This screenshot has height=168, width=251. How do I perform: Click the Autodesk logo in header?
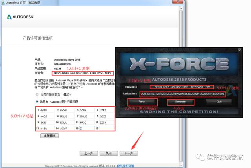pyautogui.click(x=21, y=17)
